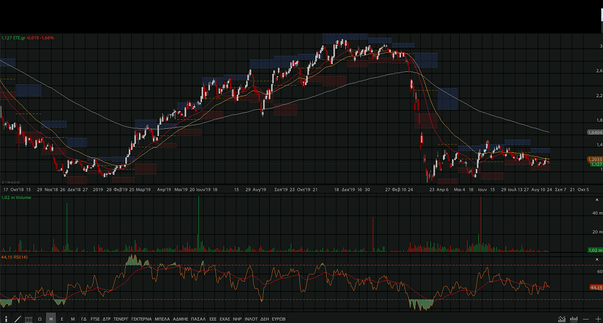The width and height of the screenshot is (603, 323).
Task: Load the ΜΠΕΛΑ stock chart
Action: pos(162,319)
